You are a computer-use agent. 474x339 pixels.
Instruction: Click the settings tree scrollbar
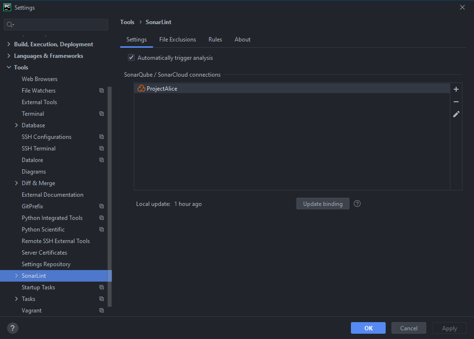click(110, 196)
